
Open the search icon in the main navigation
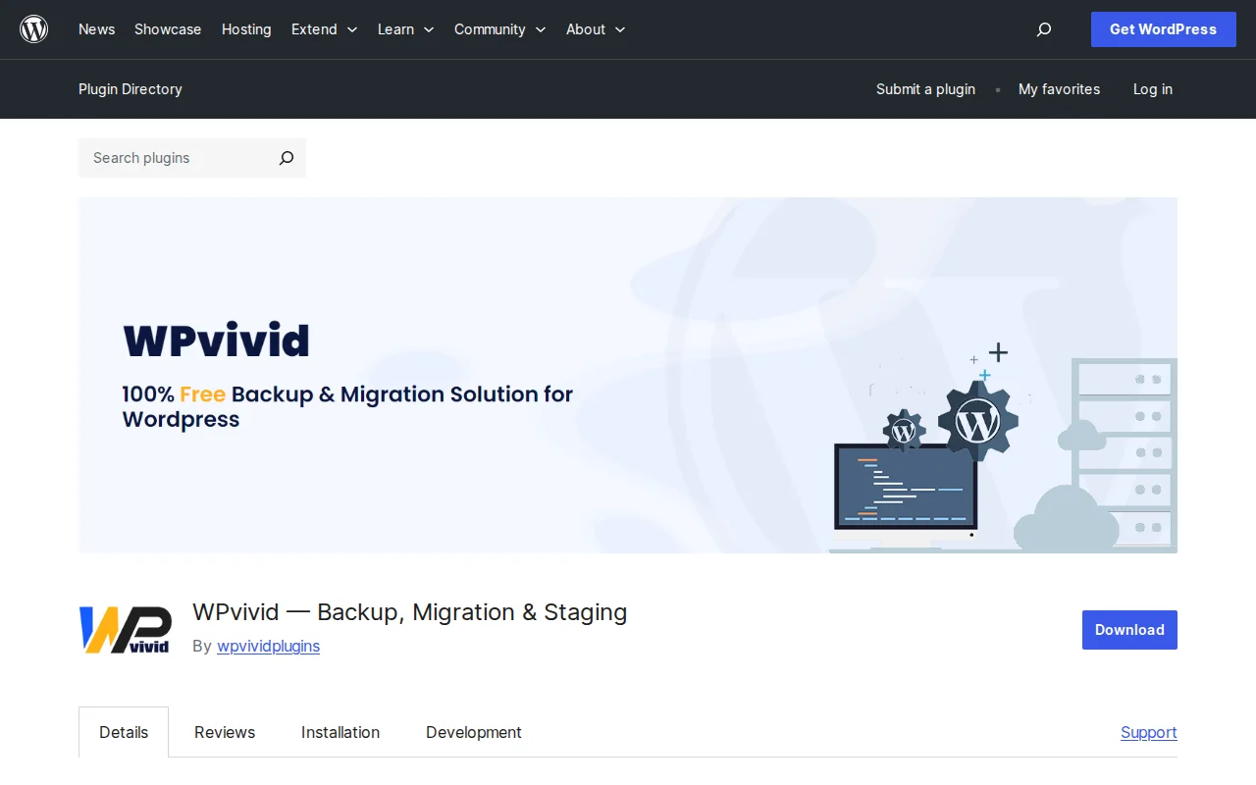(x=1043, y=29)
